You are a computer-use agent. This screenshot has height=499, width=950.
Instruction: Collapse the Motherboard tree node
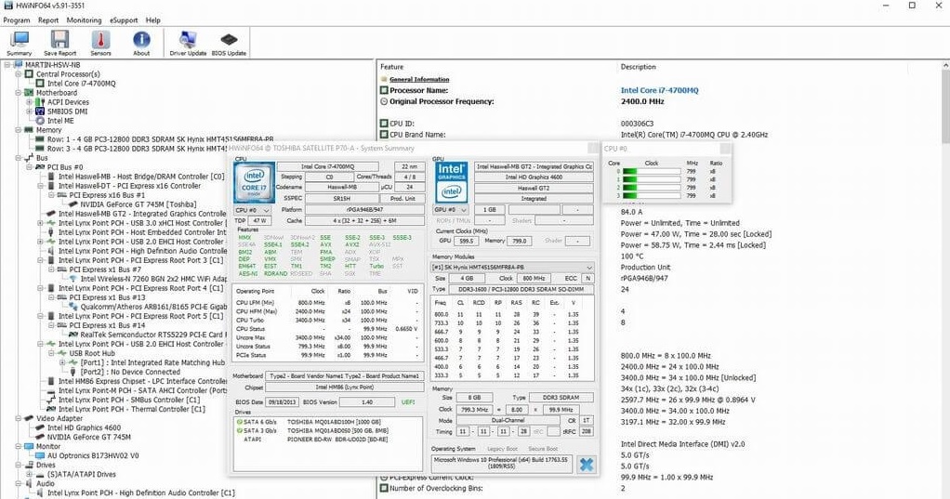tap(19, 93)
